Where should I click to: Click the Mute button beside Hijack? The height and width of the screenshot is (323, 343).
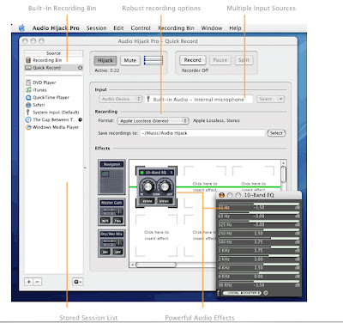[x=130, y=60]
